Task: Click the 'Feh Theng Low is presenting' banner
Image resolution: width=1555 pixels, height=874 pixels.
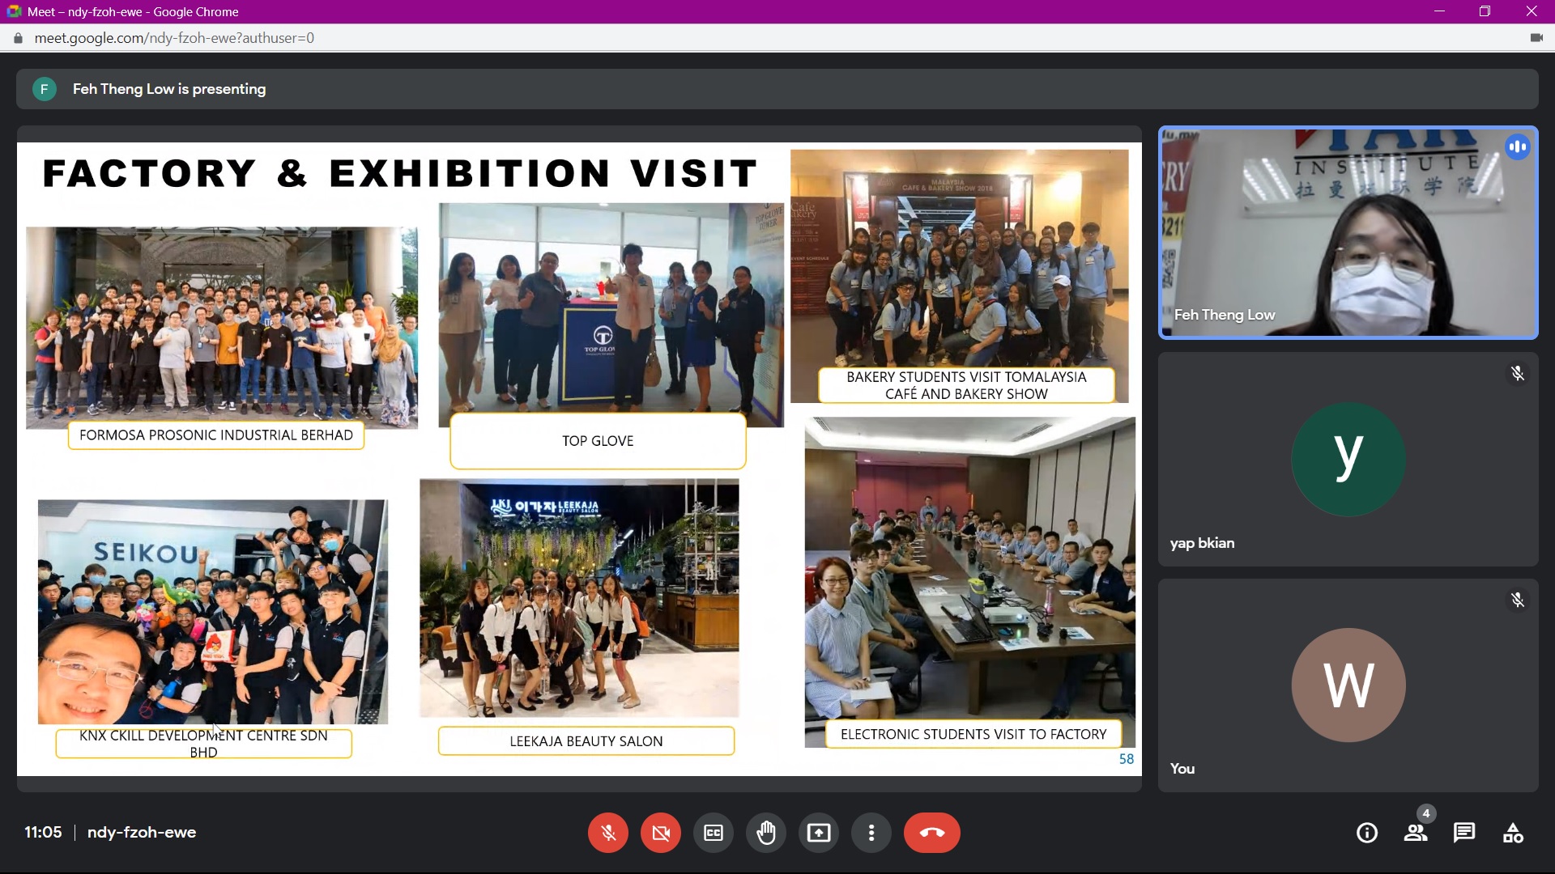Action: pyautogui.click(x=777, y=89)
